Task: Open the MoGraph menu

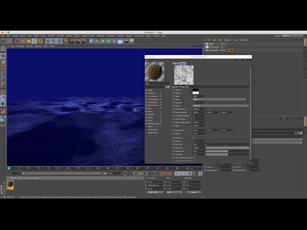Action: 100,36
